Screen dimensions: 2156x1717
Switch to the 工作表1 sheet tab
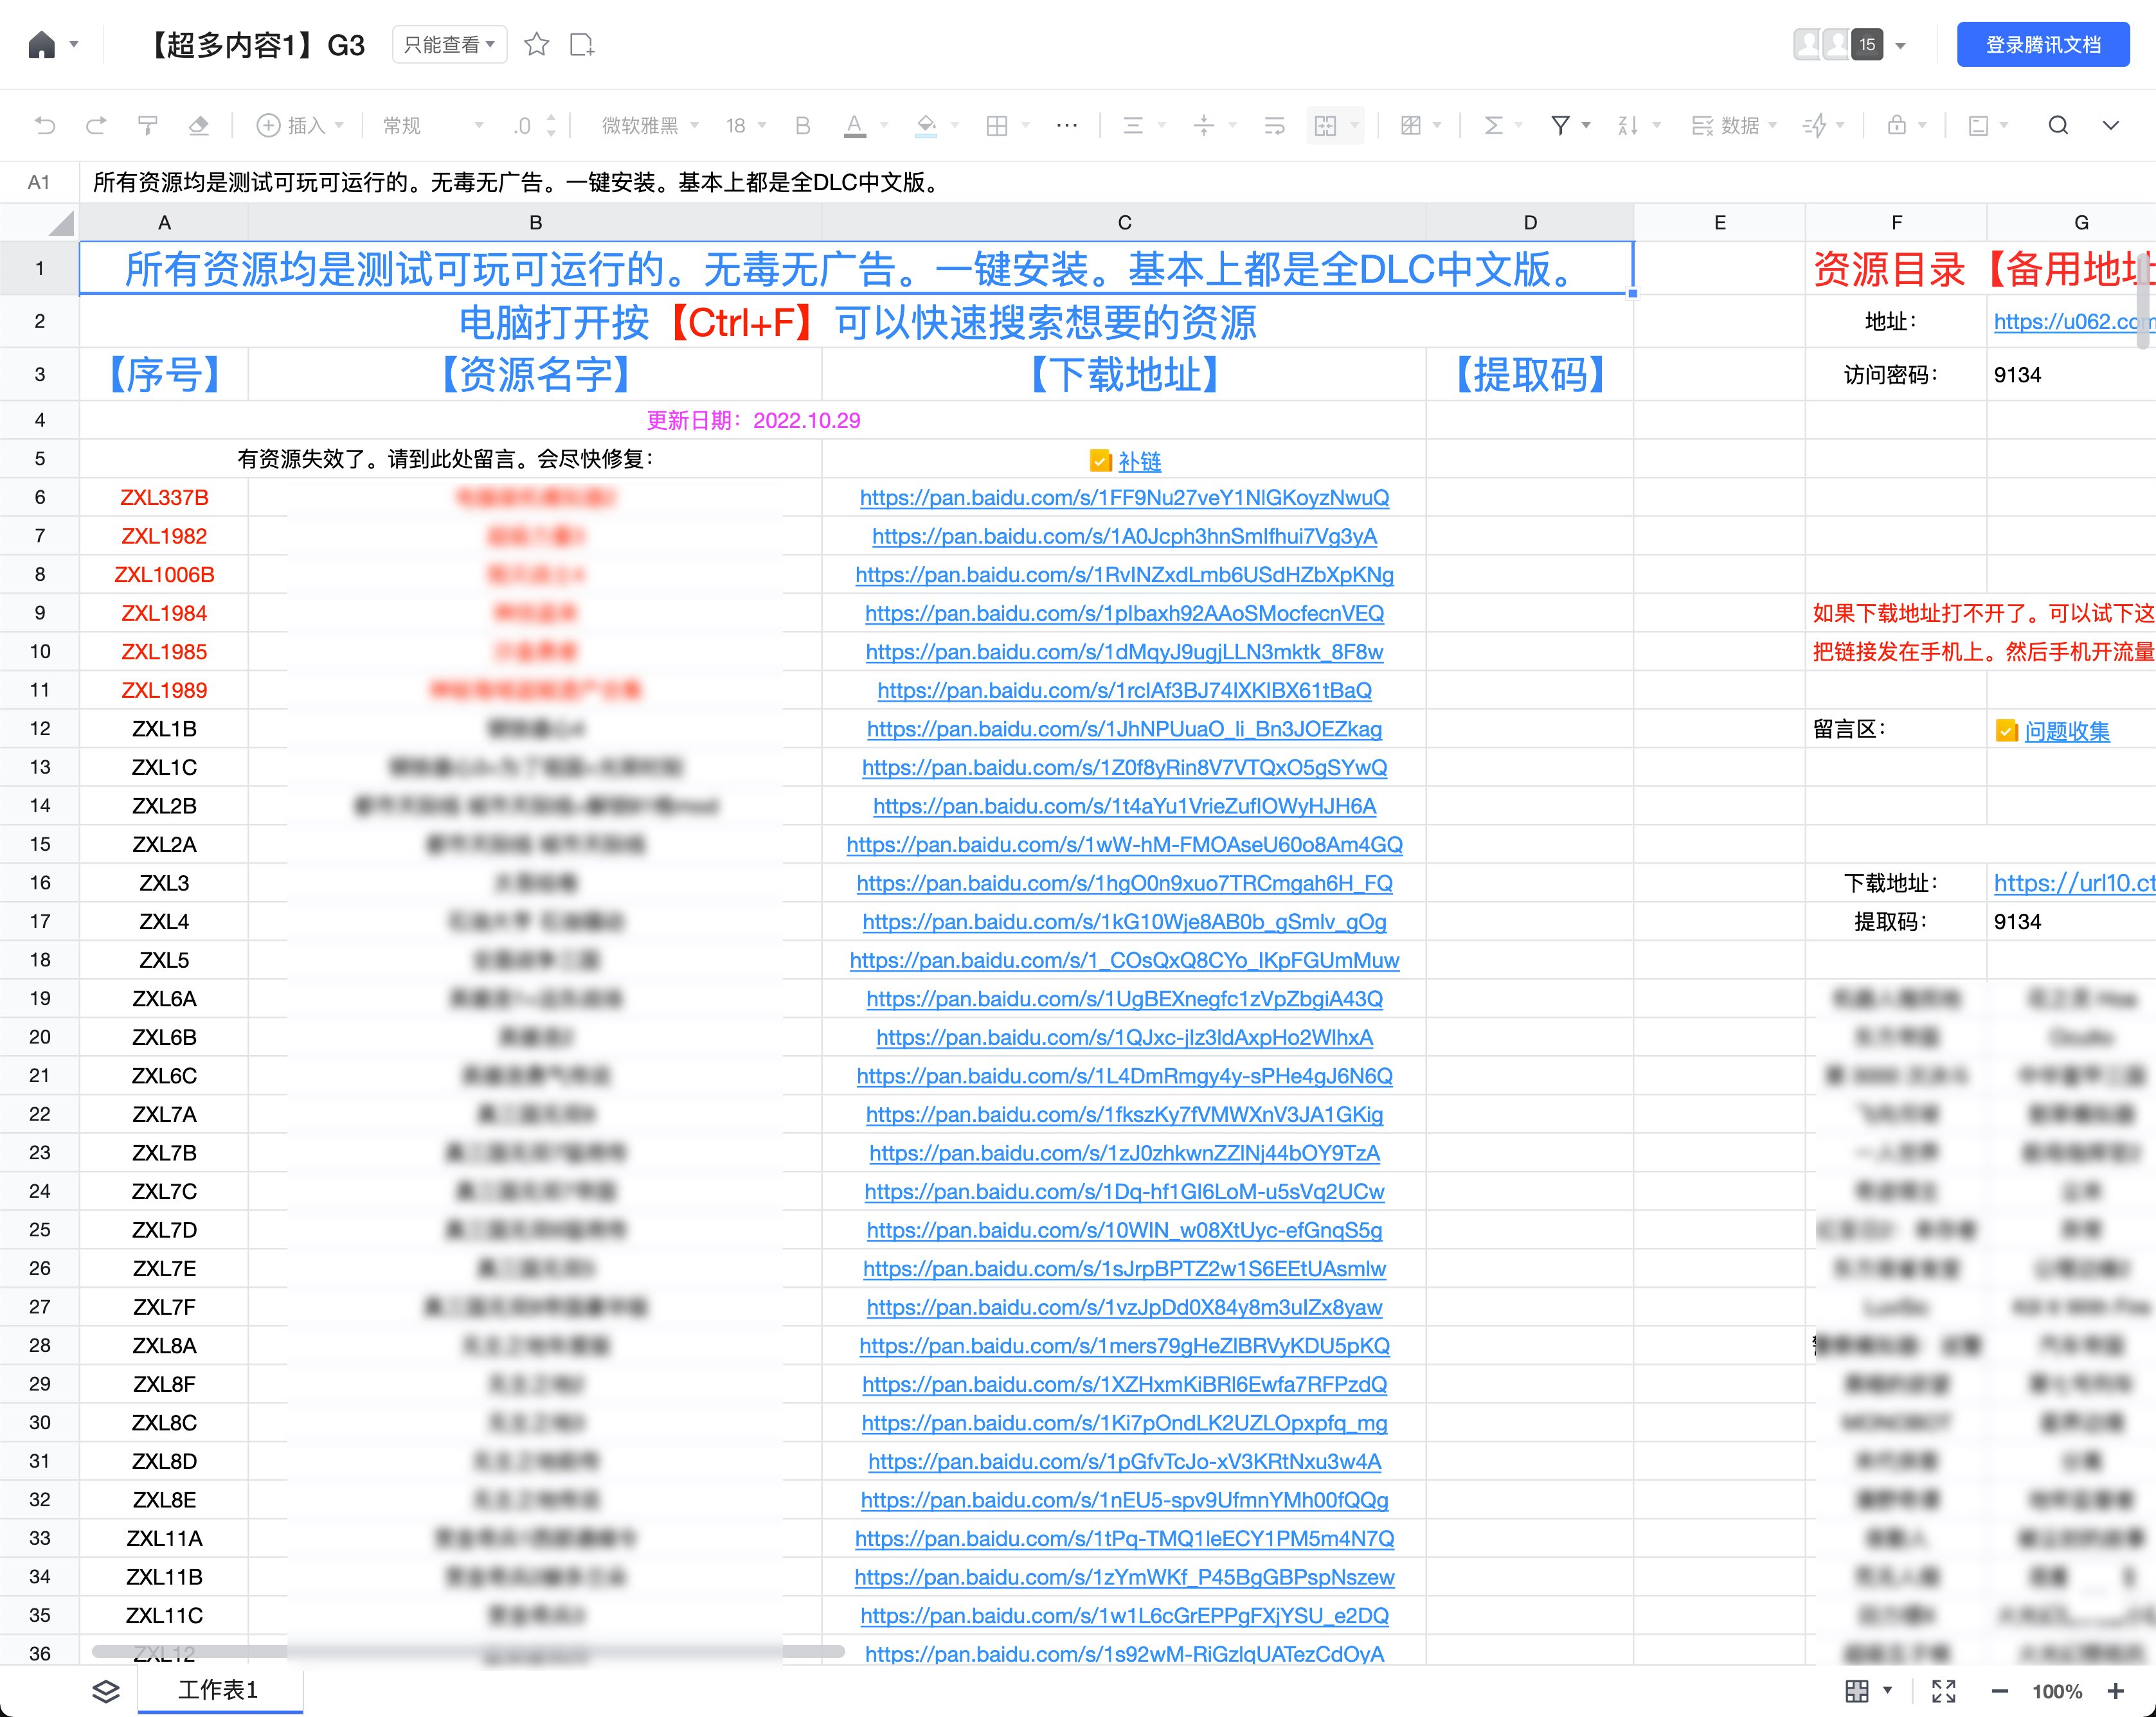pos(218,1690)
